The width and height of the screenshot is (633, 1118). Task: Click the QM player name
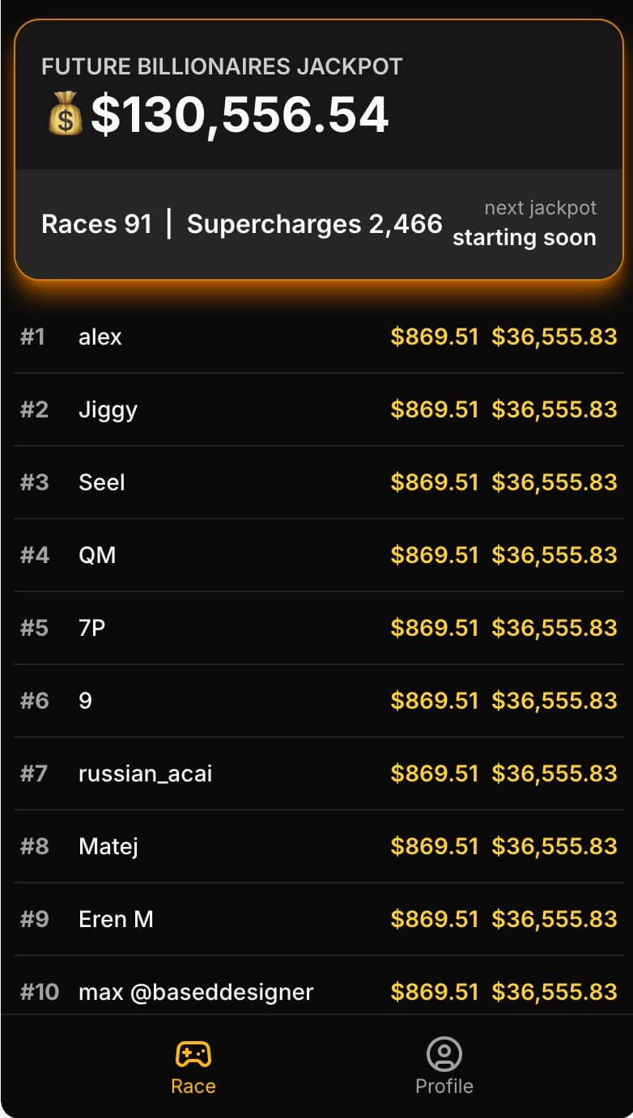tap(97, 555)
